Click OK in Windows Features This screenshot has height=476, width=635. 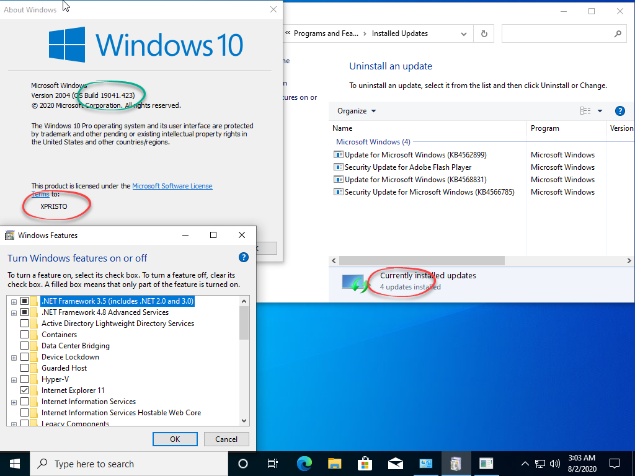point(175,439)
